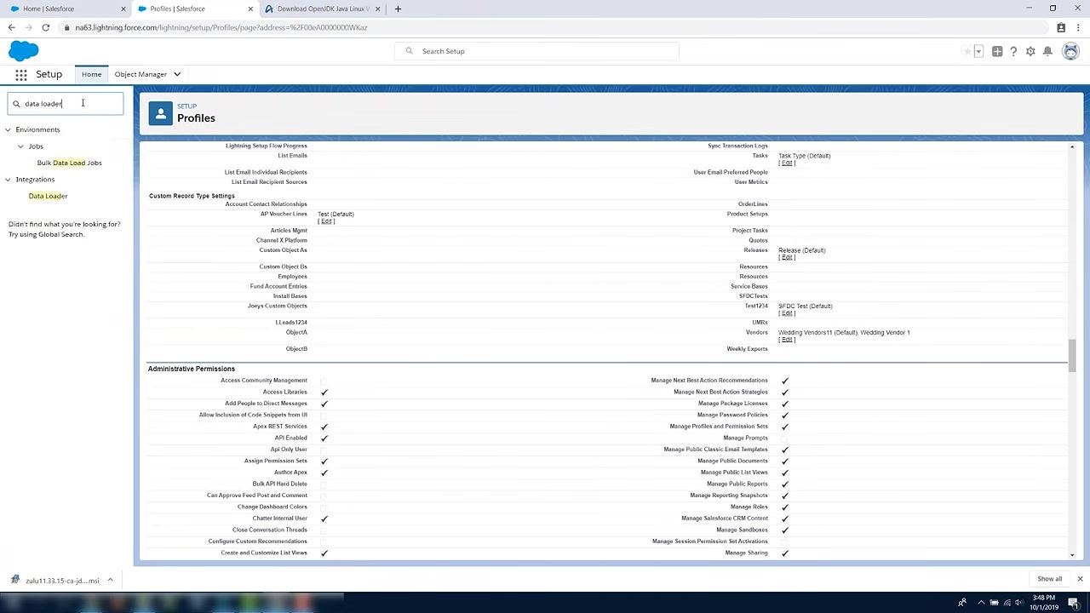
Task: Open the Favorites list dropdown arrow
Action: click(978, 51)
